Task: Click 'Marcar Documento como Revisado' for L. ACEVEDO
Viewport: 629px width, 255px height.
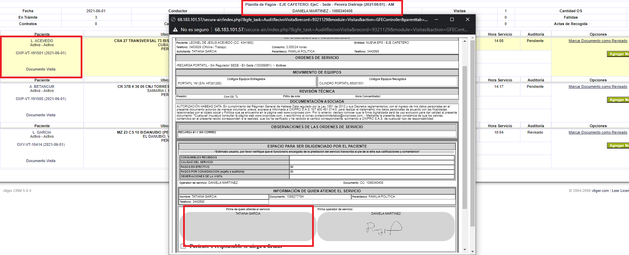Action: (x=598, y=41)
